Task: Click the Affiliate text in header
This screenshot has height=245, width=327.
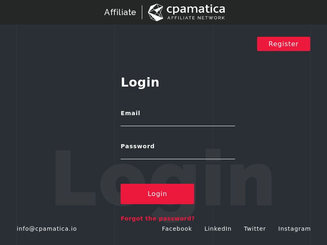Action: click(120, 12)
